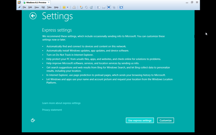Toggle full screen mode icon

coord(109,7)
